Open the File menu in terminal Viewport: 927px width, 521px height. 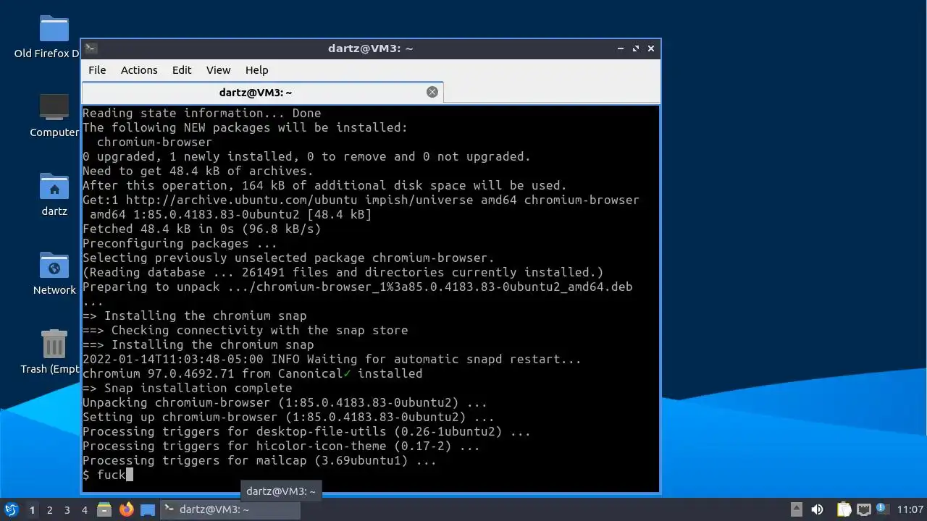[97, 70]
